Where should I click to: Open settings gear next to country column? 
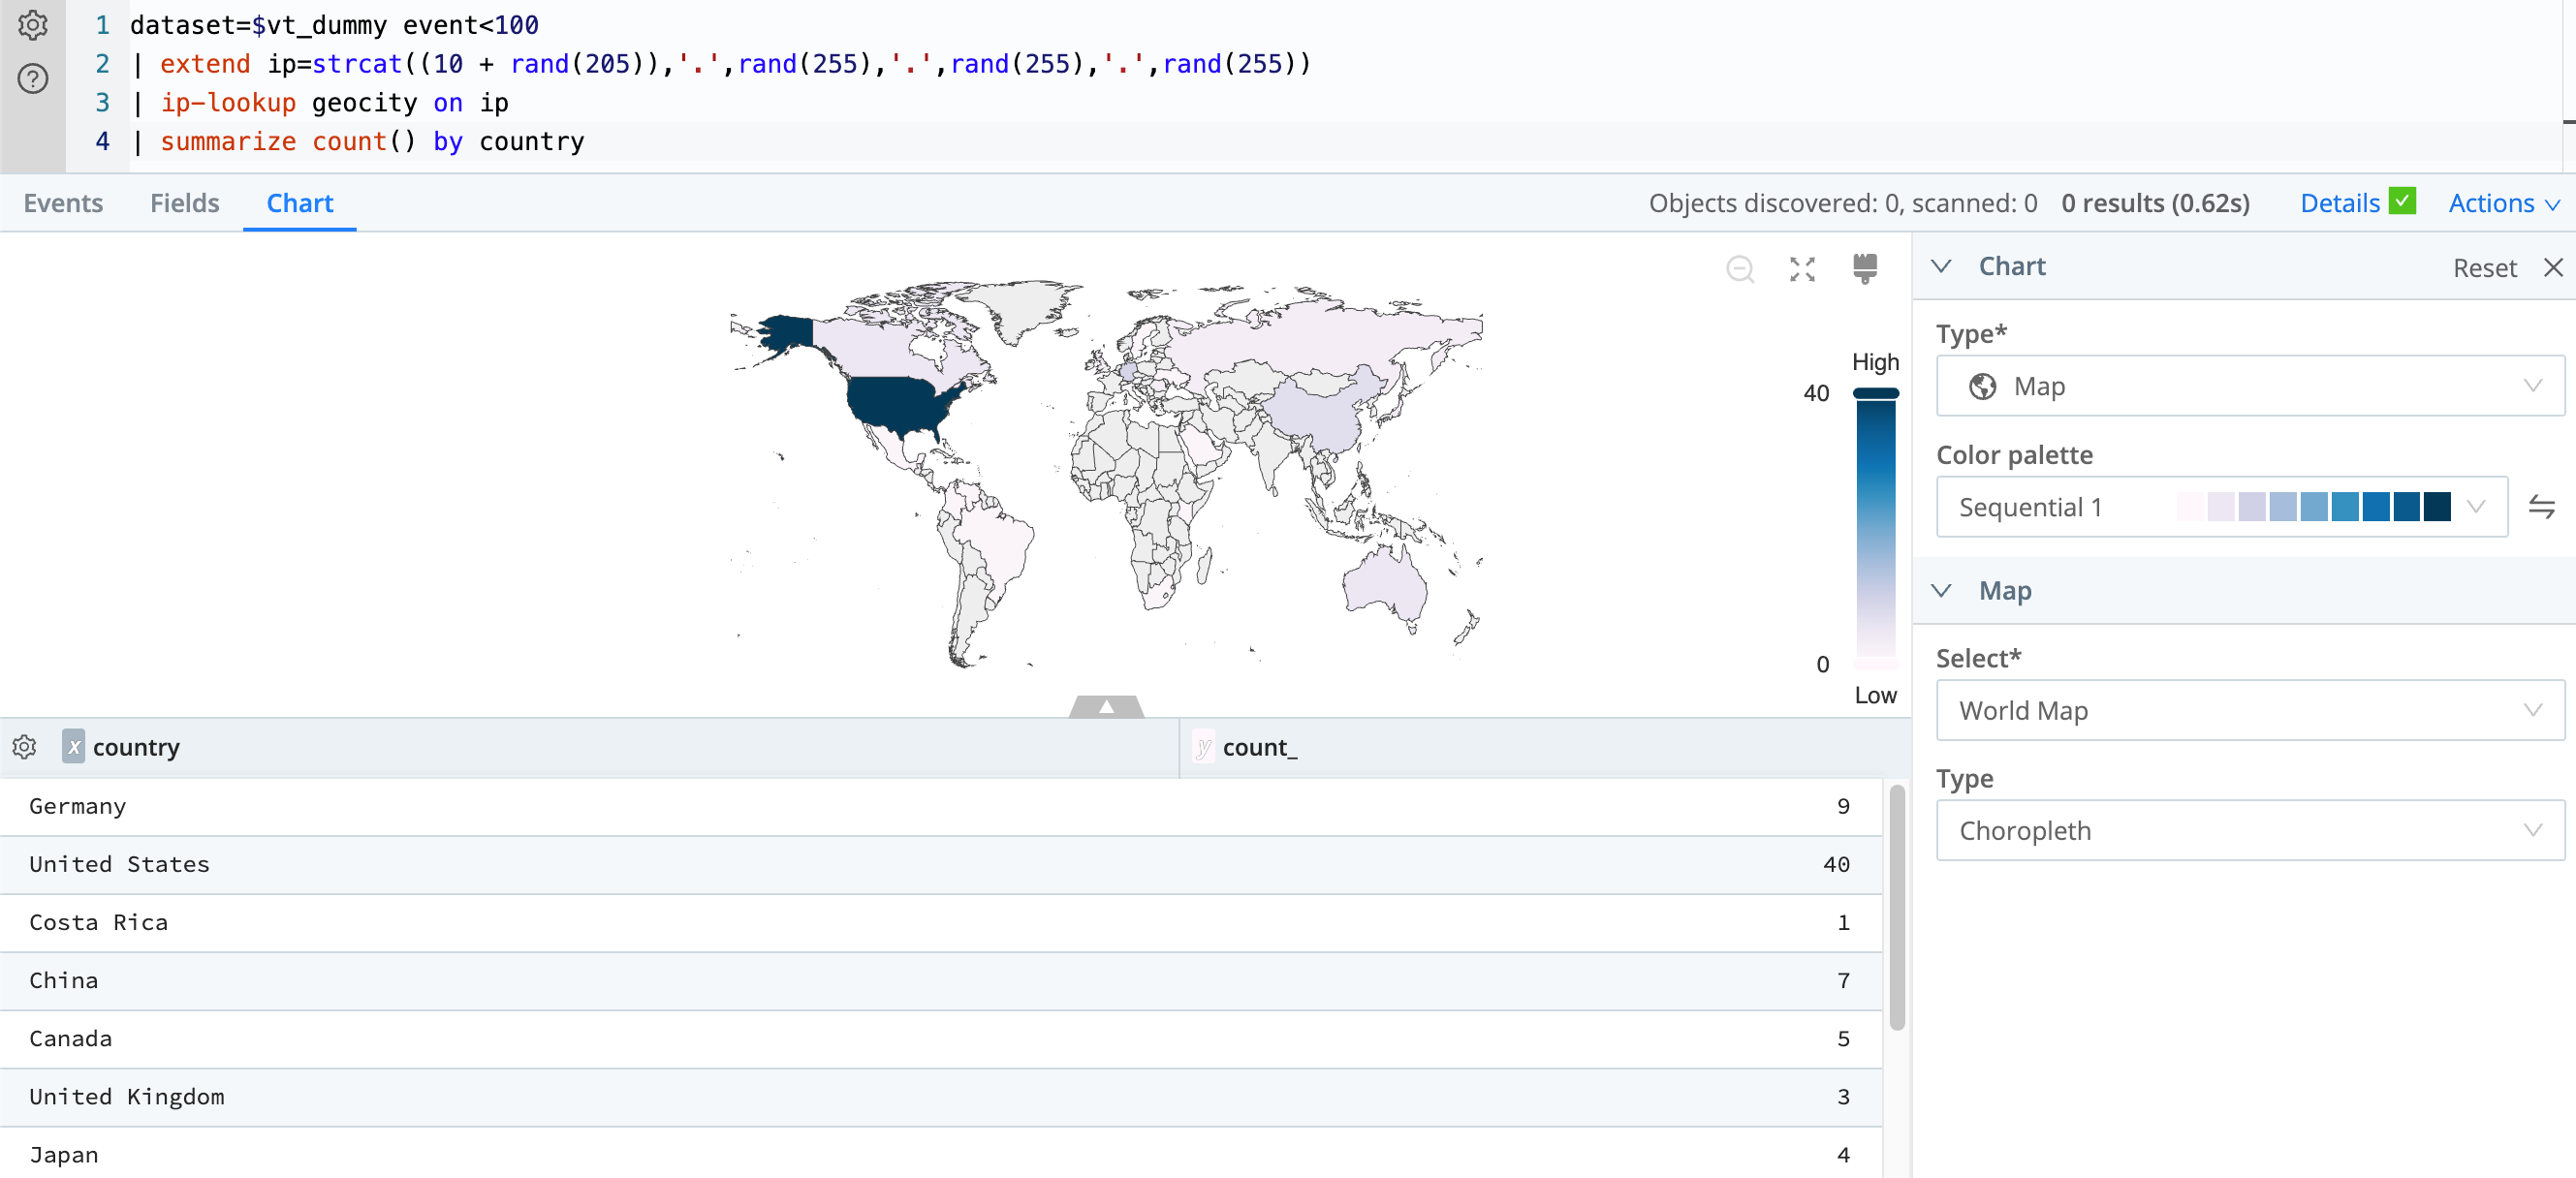[23, 747]
